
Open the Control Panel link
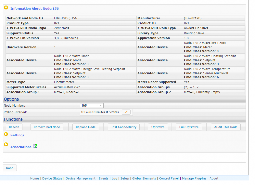[169, 178]
